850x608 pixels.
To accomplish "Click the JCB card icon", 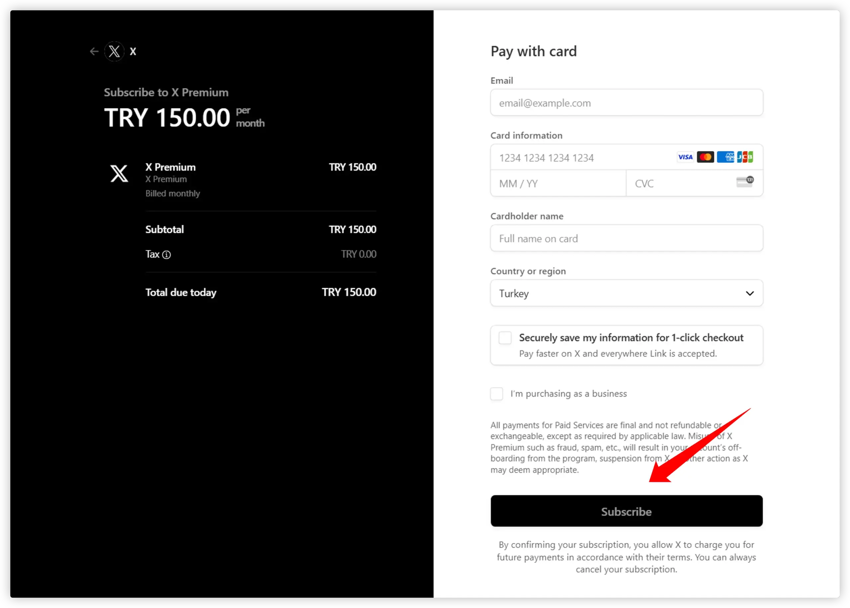I will pos(745,157).
